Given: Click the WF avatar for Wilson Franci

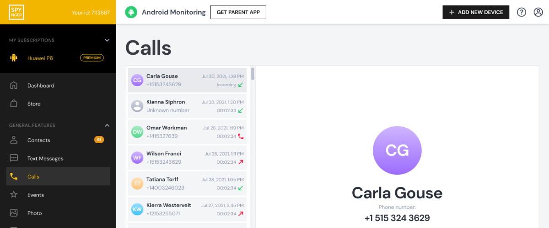Looking at the screenshot, I should coord(137,158).
